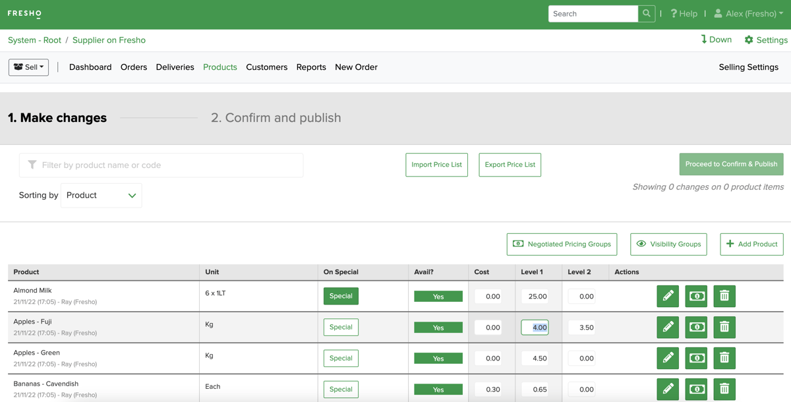This screenshot has width=791, height=402.
Task: Switch to the Customers tab
Action: click(266, 67)
